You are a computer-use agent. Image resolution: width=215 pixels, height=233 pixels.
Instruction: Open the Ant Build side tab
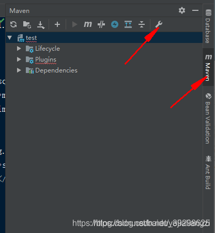pos(208,172)
